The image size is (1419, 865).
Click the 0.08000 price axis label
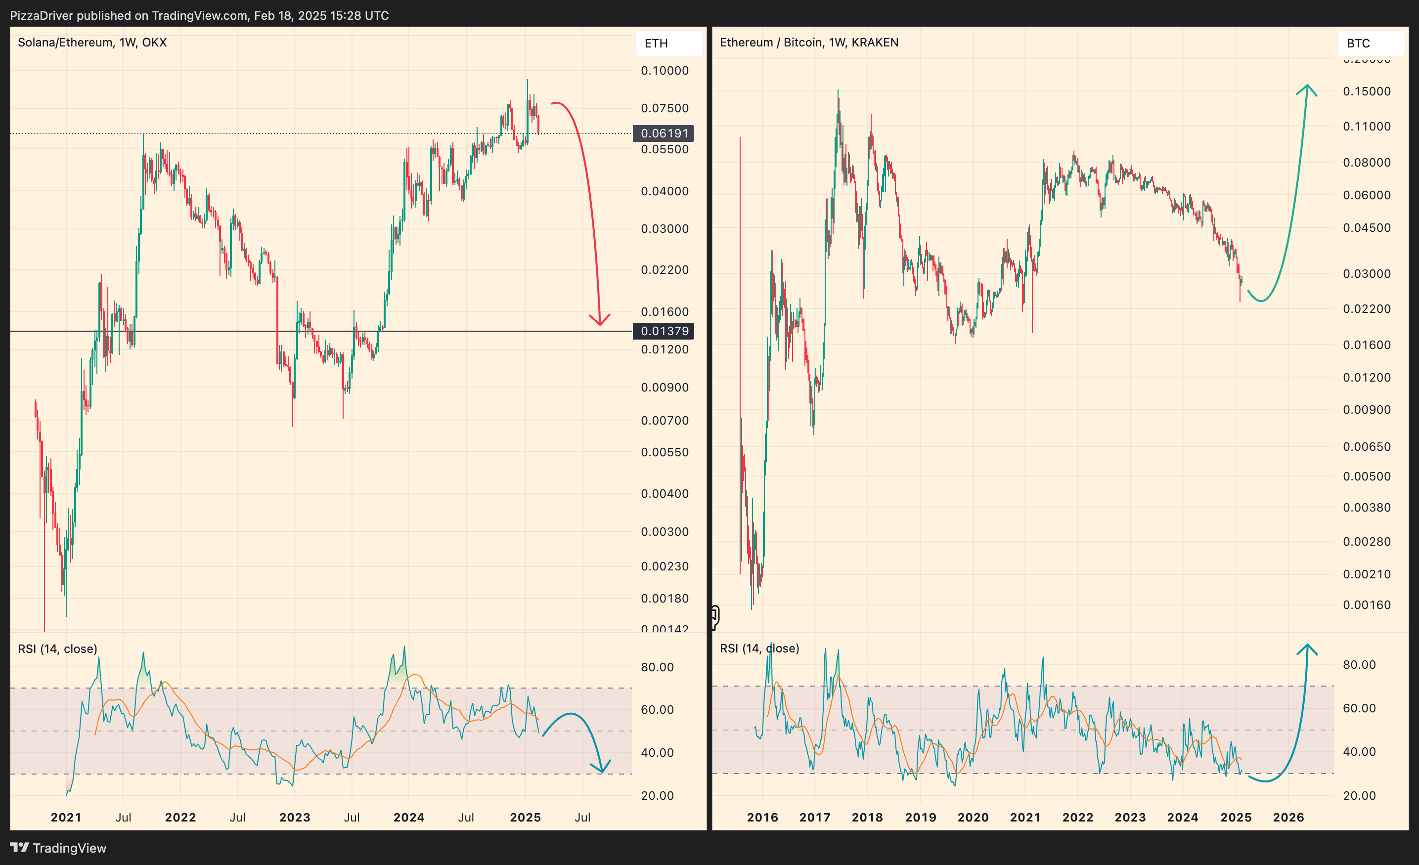pyautogui.click(x=1367, y=163)
